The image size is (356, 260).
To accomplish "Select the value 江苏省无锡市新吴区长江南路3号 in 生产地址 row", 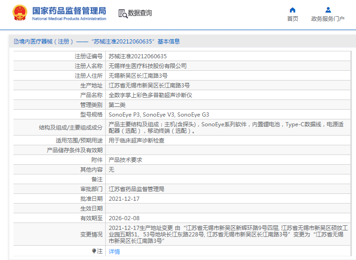I will coord(149,86).
